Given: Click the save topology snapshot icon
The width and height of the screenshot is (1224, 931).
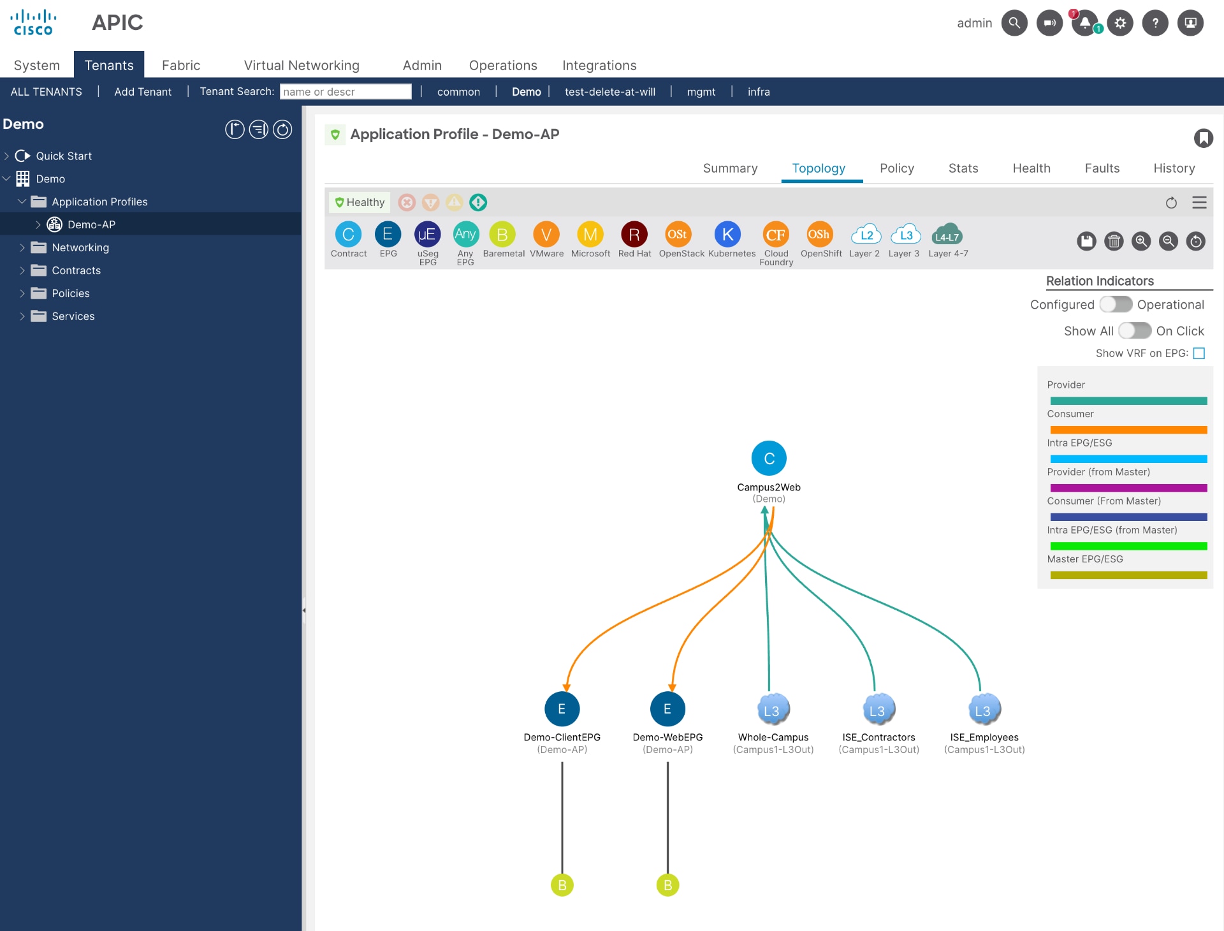Looking at the screenshot, I should (1086, 241).
